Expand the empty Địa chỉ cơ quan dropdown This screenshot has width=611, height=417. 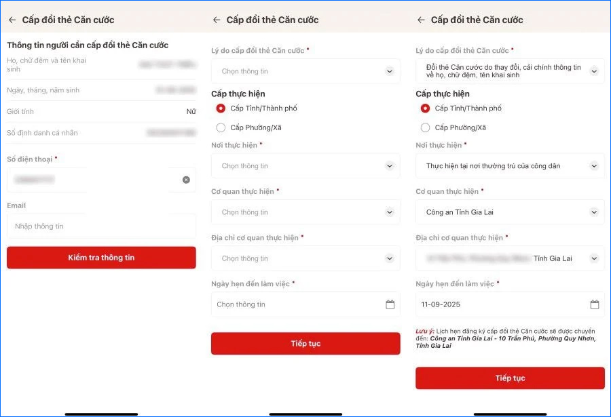pyautogui.click(x=305, y=258)
